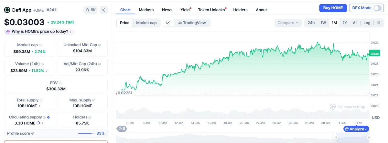The height and width of the screenshot is (143, 388).
Task: Click the $300.32M FDV value
Action: [x=56, y=89]
